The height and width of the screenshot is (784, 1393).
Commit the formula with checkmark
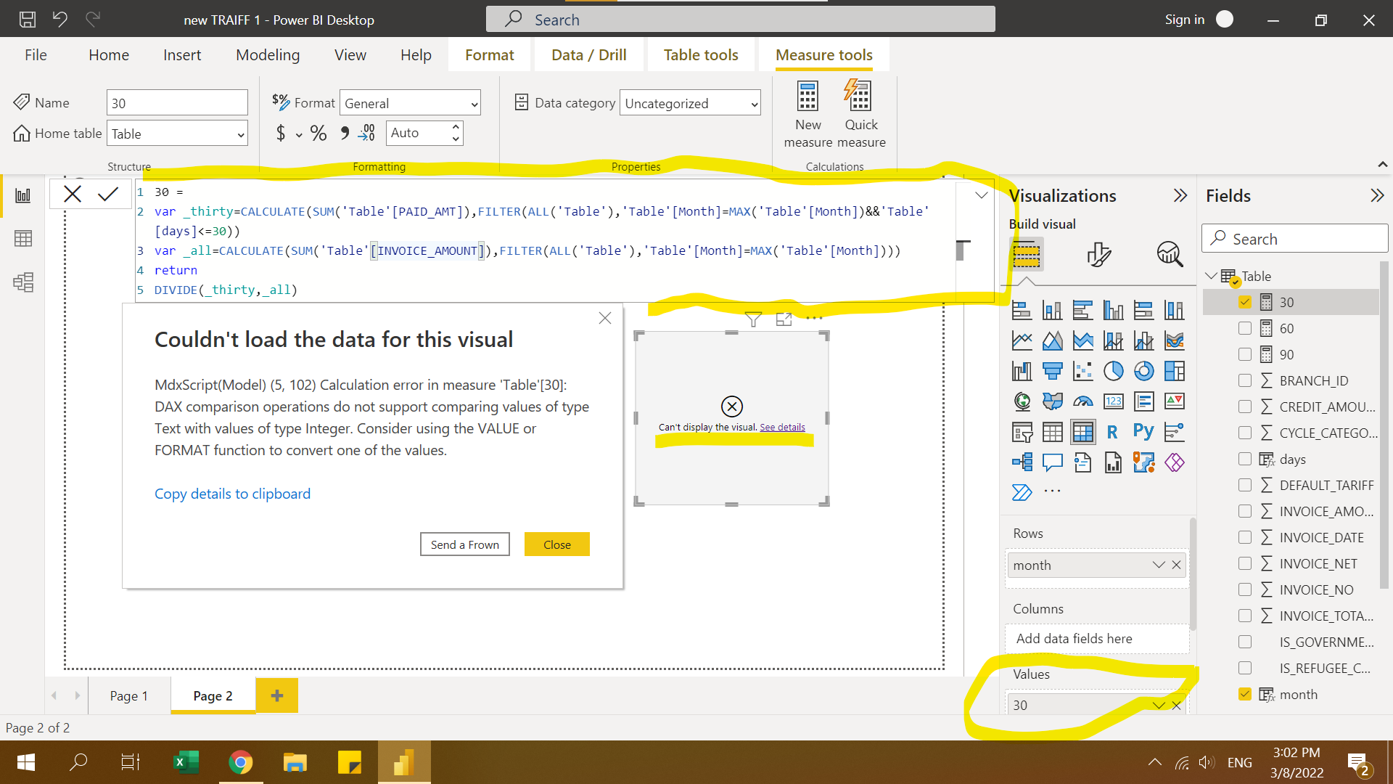point(108,194)
